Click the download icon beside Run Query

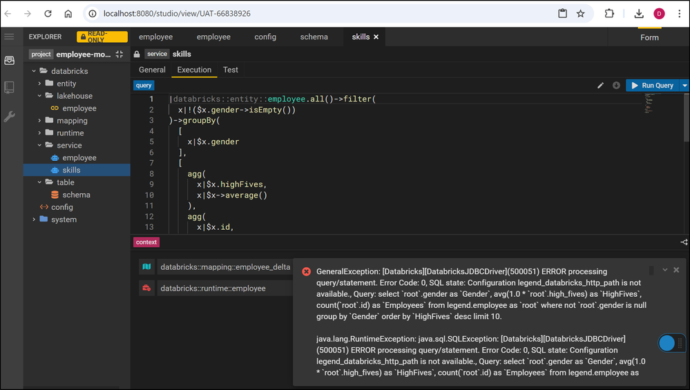(x=616, y=86)
